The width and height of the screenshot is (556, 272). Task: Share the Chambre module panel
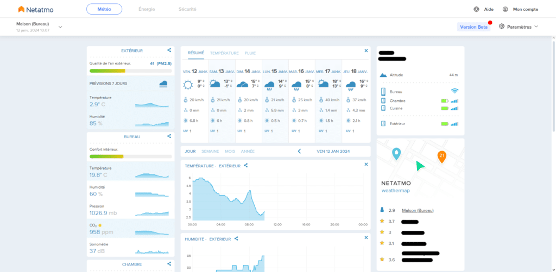[169, 264]
